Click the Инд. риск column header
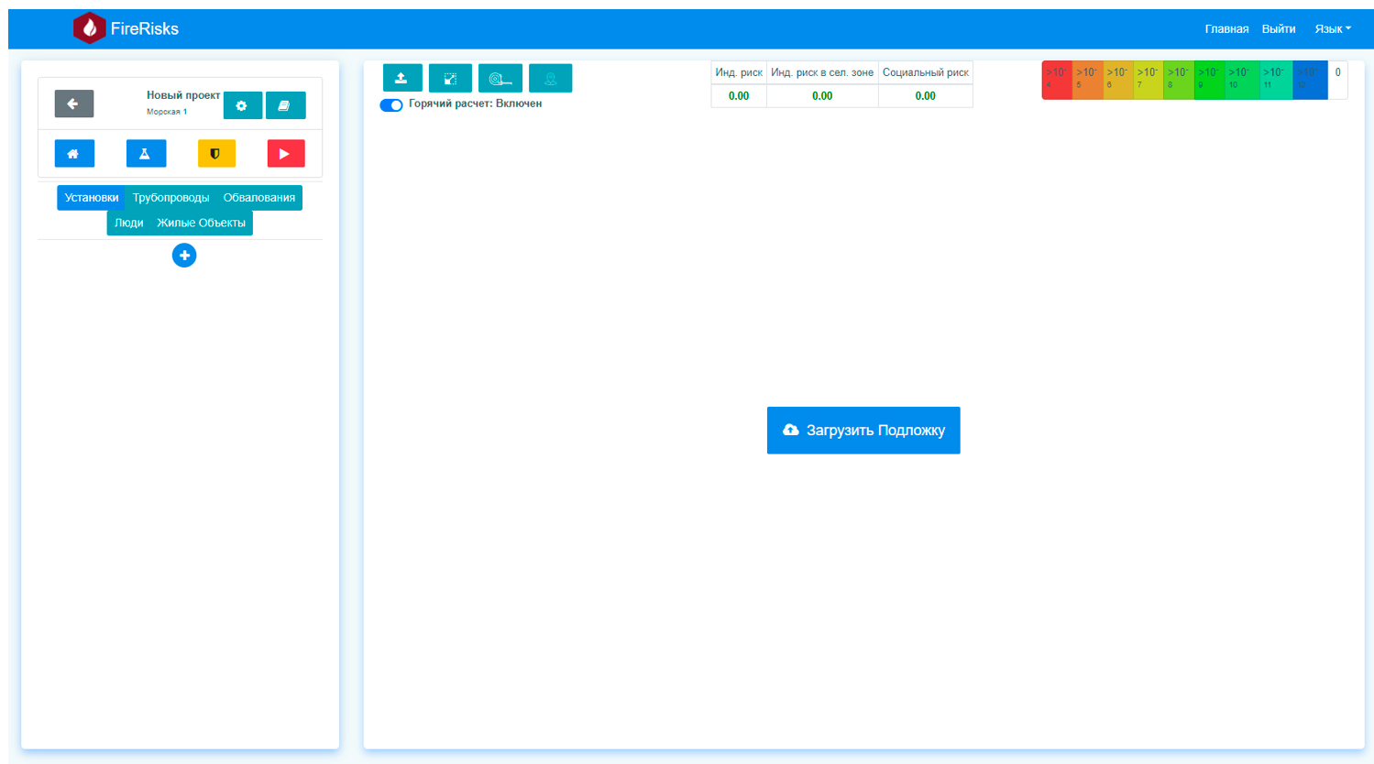The width and height of the screenshot is (1374, 764). pos(739,72)
